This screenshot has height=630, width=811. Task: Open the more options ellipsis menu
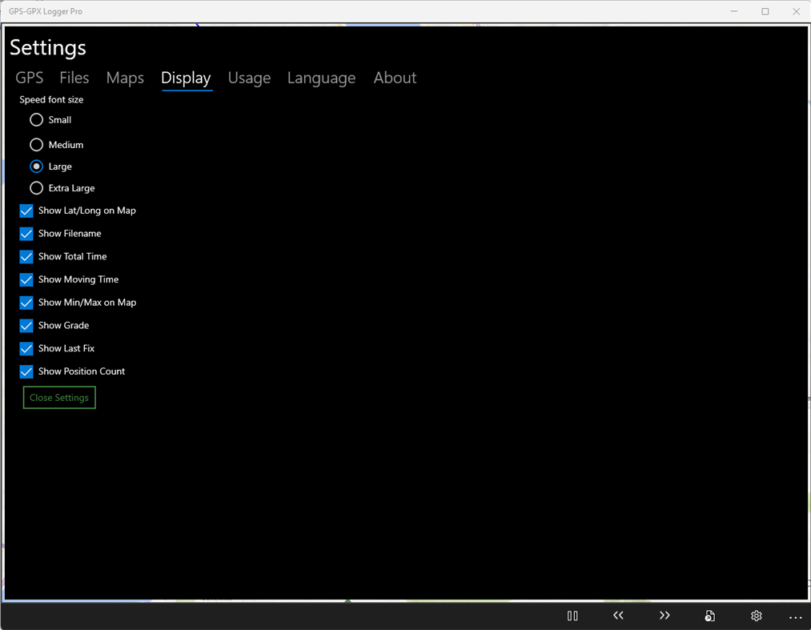[795, 617]
